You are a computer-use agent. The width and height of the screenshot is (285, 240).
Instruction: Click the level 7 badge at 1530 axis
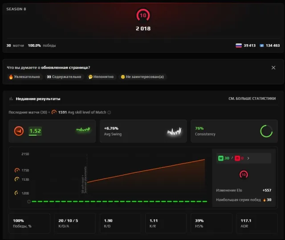pos(17,179)
